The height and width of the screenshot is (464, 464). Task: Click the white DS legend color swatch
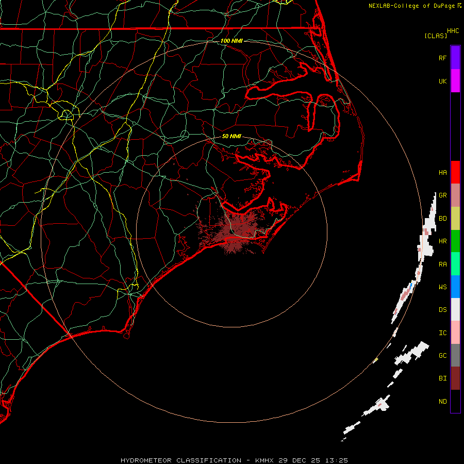455,309
